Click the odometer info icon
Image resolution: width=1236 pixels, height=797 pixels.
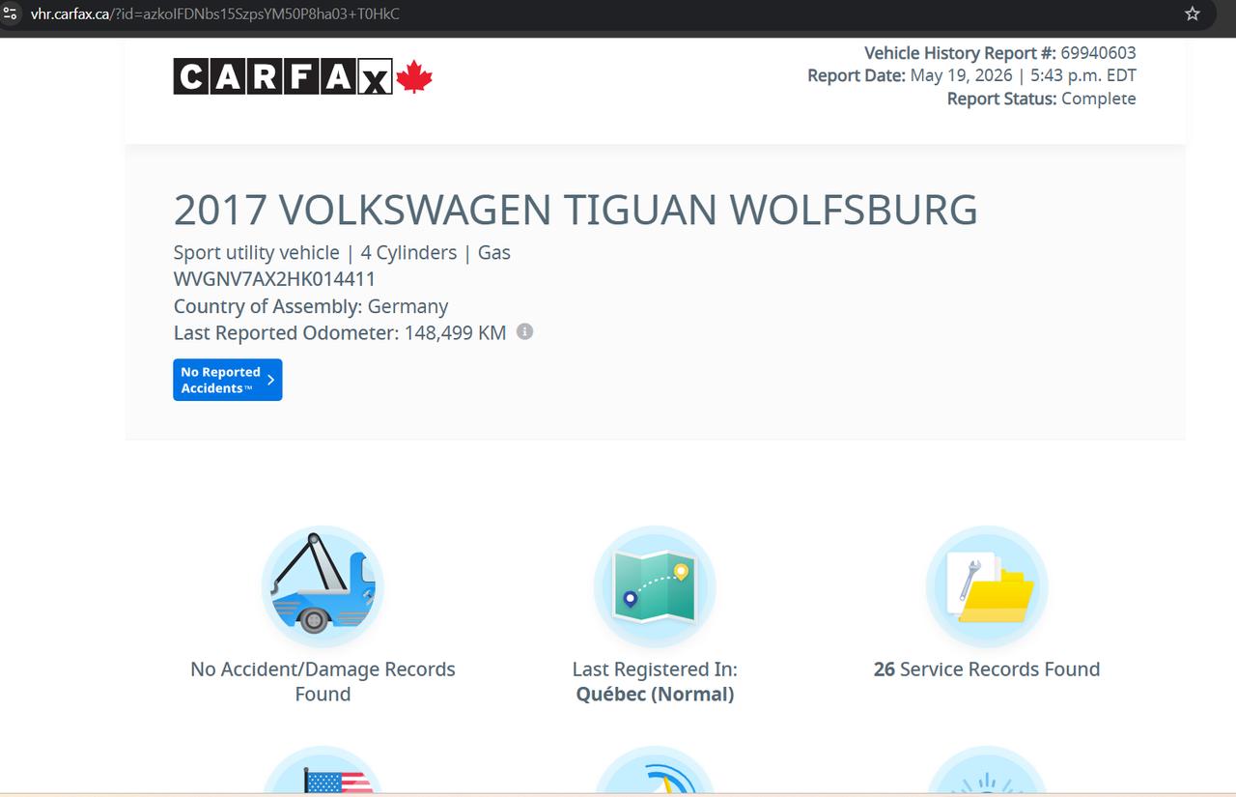524,331
